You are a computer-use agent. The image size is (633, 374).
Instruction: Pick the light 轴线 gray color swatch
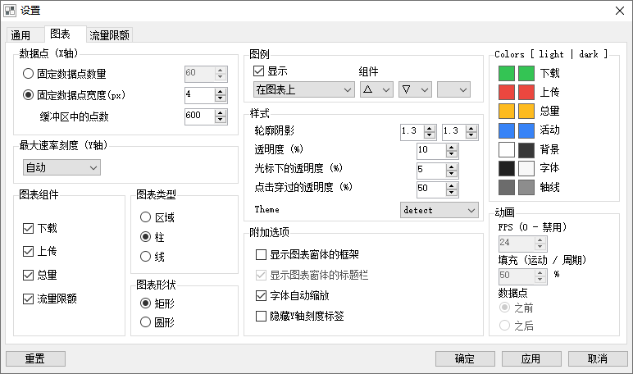tap(507, 187)
